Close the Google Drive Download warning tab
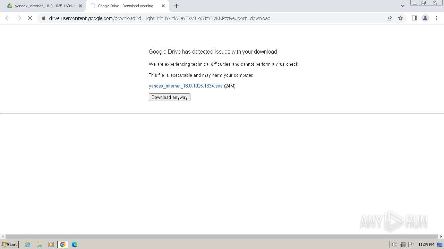 coord(163,6)
